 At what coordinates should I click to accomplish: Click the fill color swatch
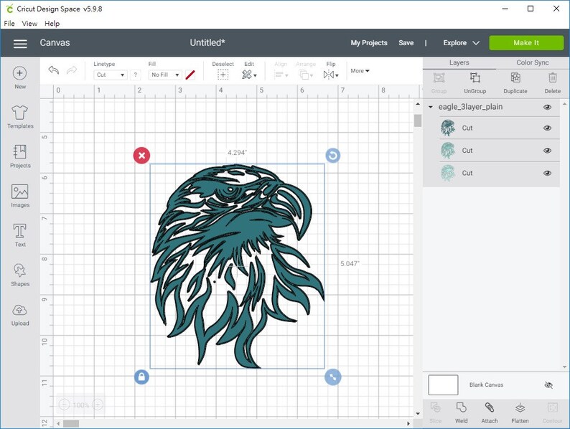(190, 75)
